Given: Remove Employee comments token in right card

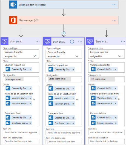Looking at the screenshot, I should [116, 123].
